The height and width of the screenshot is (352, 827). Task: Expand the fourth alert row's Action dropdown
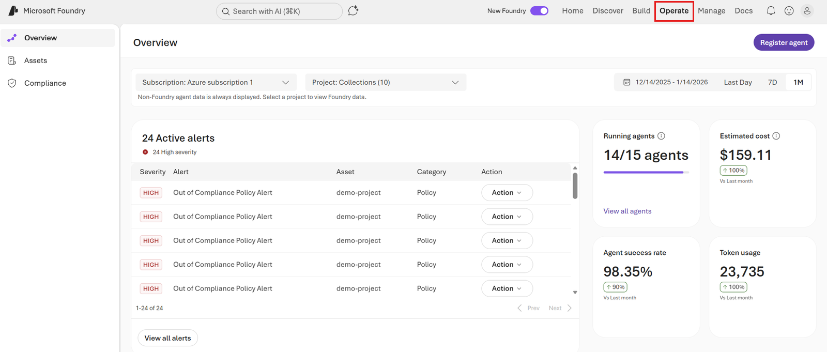(x=507, y=265)
